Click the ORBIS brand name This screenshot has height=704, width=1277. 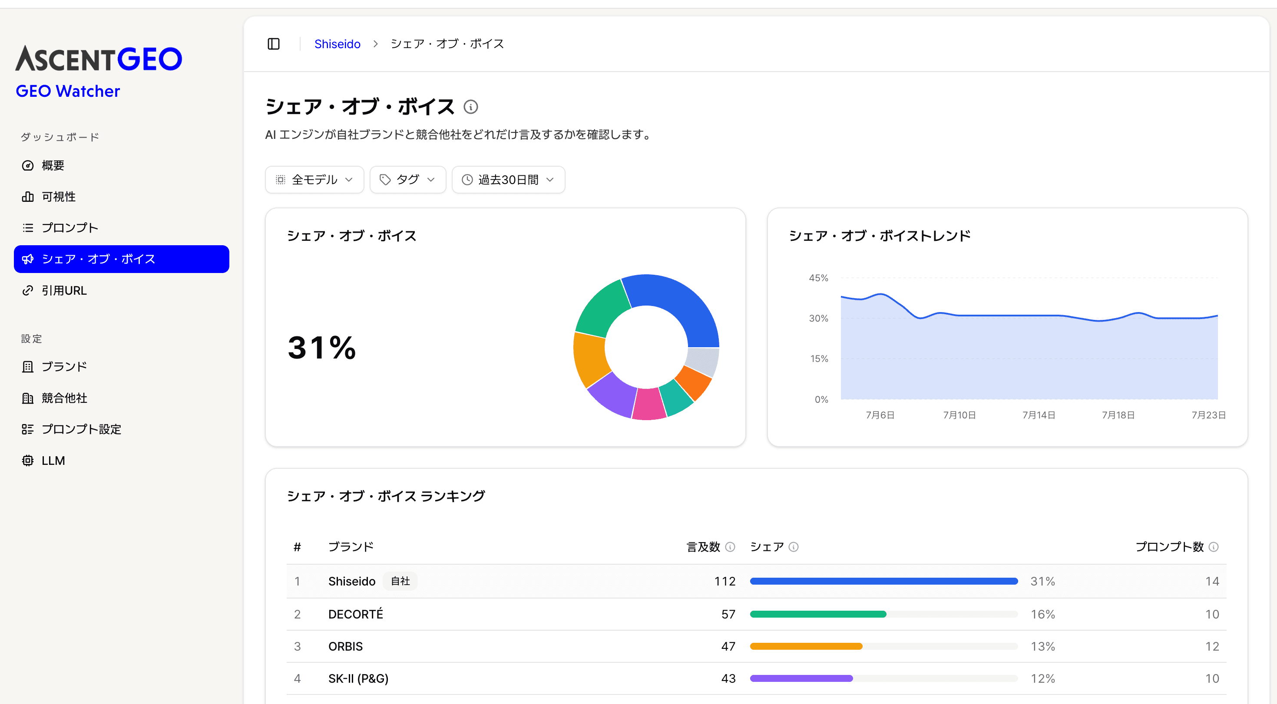345,647
